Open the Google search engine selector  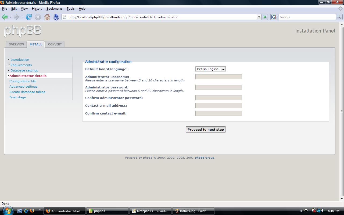(x=274, y=17)
